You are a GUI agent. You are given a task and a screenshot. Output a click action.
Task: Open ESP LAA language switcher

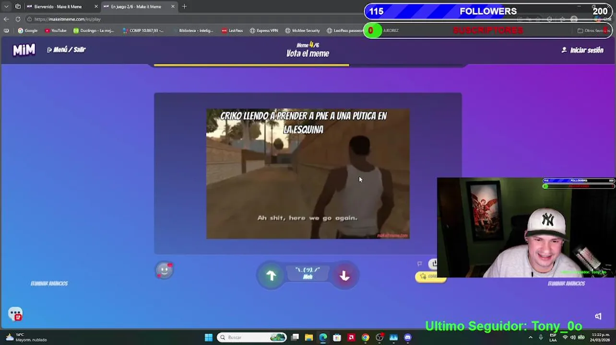click(553, 337)
